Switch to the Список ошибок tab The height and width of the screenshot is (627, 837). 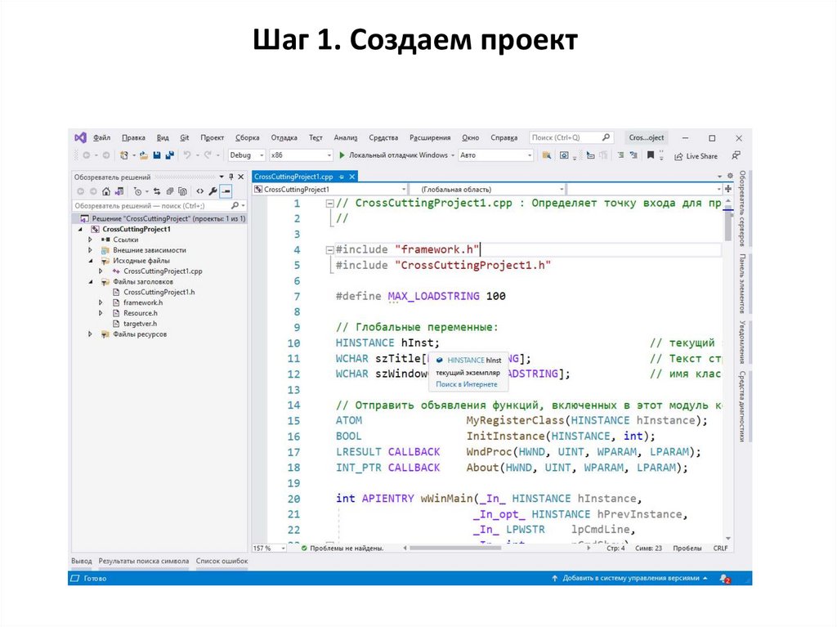pos(222,562)
